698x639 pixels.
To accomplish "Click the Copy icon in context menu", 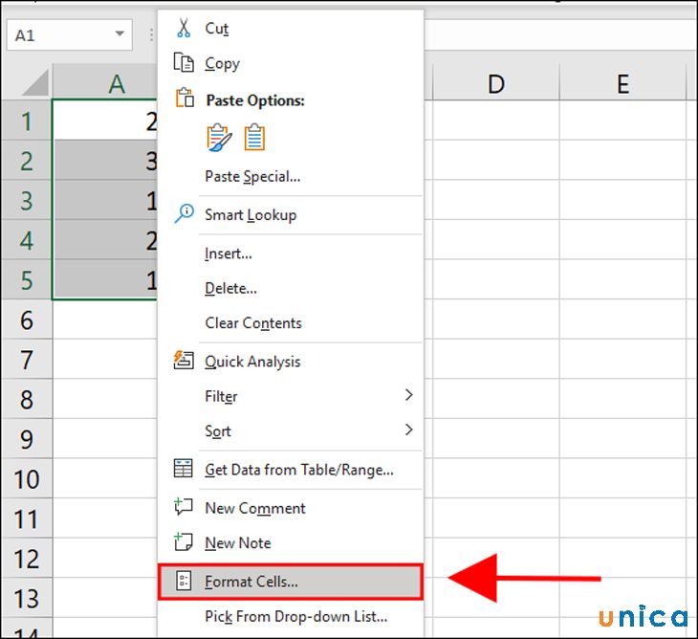I will [184, 63].
